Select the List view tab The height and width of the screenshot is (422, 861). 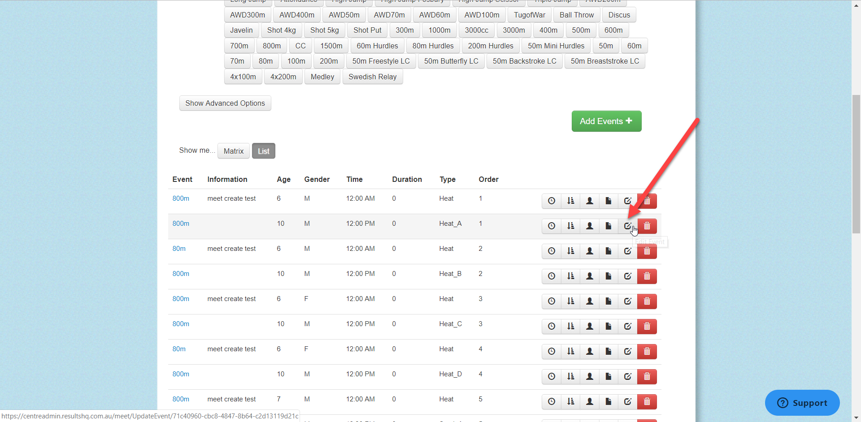tap(263, 151)
